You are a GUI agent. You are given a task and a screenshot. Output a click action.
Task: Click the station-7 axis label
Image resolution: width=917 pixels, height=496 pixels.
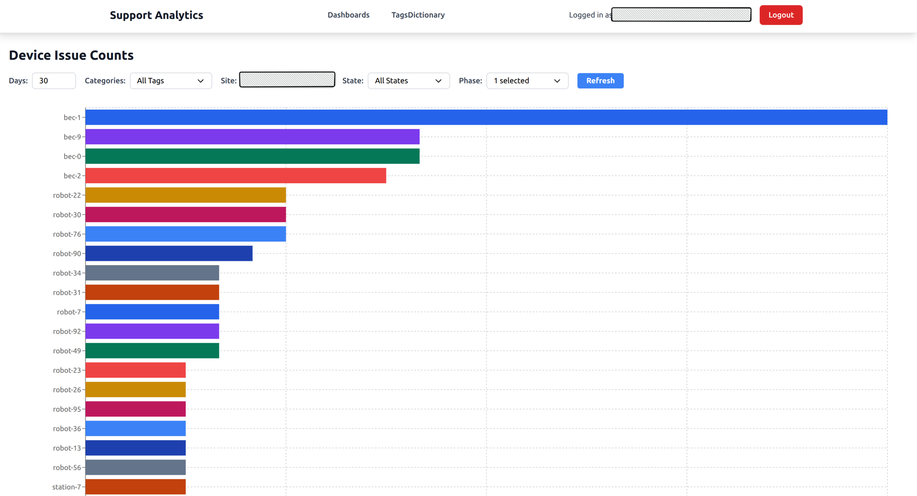67,487
